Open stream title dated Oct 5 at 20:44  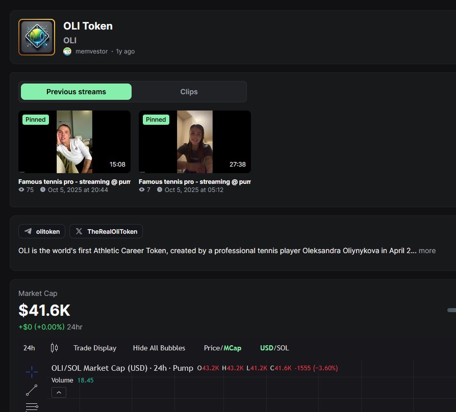[74, 182]
